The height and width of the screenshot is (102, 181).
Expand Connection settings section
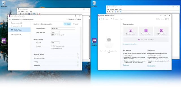pyautogui.click(x=78, y=58)
